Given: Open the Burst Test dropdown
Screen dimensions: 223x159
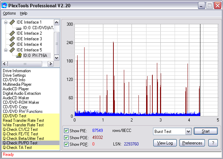Looking at the screenshot, I should pos(189,132).
